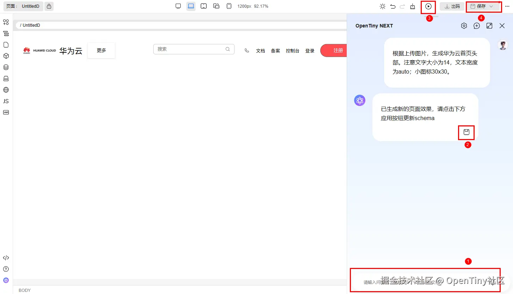
Task: Click the AI robot assistant sidebar icon
Action: (x=6, y=280)
